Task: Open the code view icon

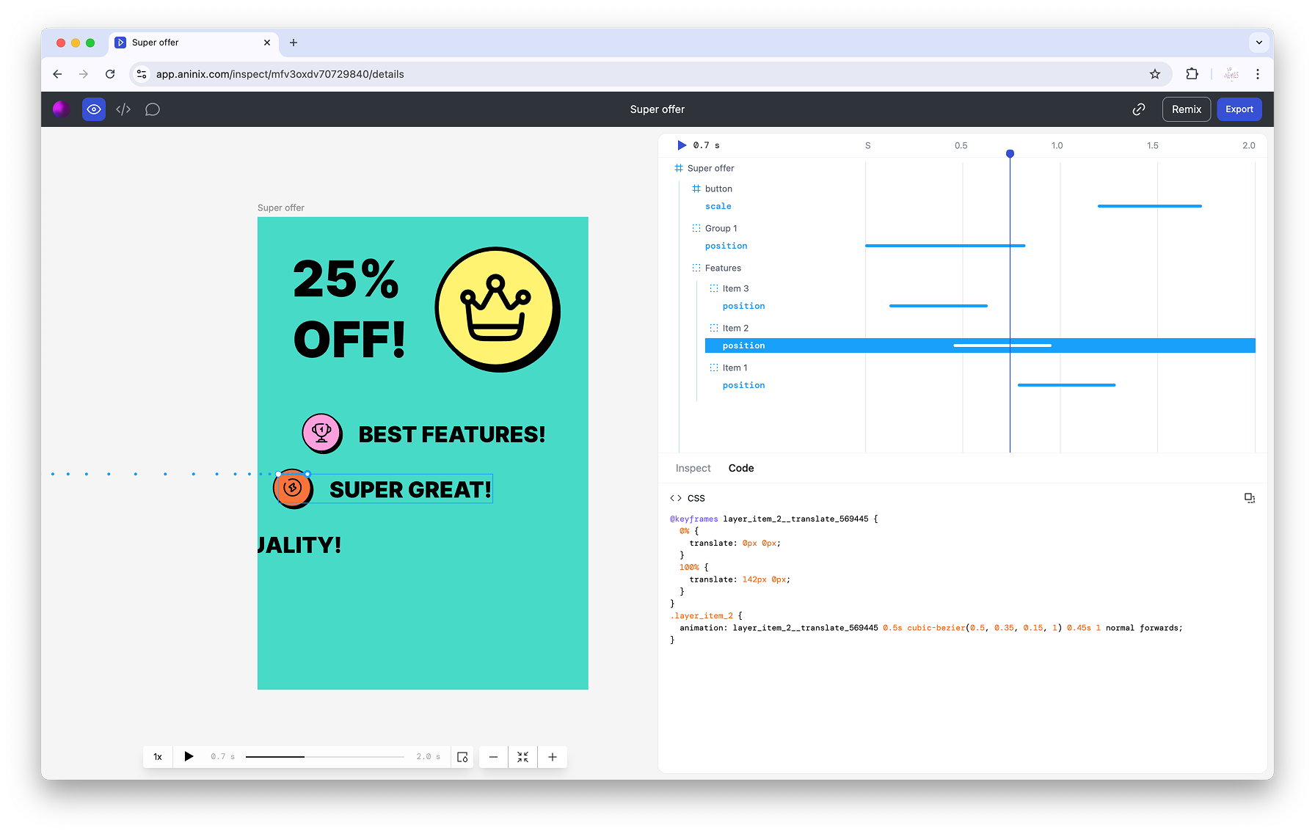Action: 123,109
